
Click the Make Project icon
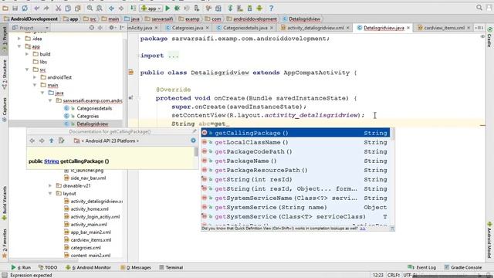coord(134,8)
